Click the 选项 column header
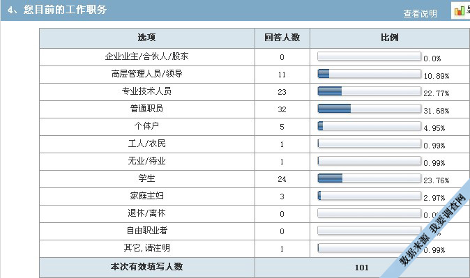Image resolution: width=470 pixels, height=278 pixels. tap(147, 38)
